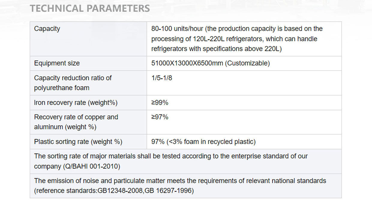The height and width of the screenshot is (221, 372).
Task: Select Capacity reduction ratio of polyurethane foam
Action: 73,83
